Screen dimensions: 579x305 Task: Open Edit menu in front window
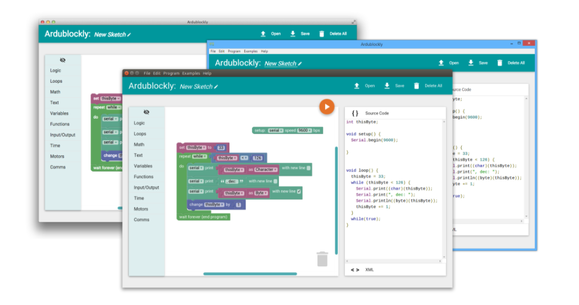click(157, 73)
